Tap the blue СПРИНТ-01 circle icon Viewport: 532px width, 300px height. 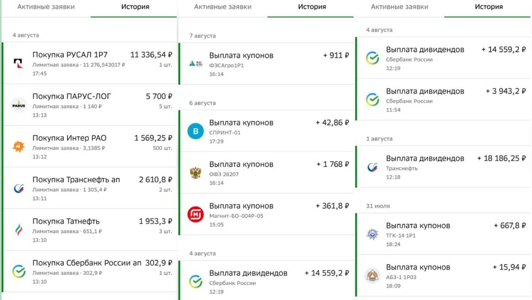tap(196, 131)
